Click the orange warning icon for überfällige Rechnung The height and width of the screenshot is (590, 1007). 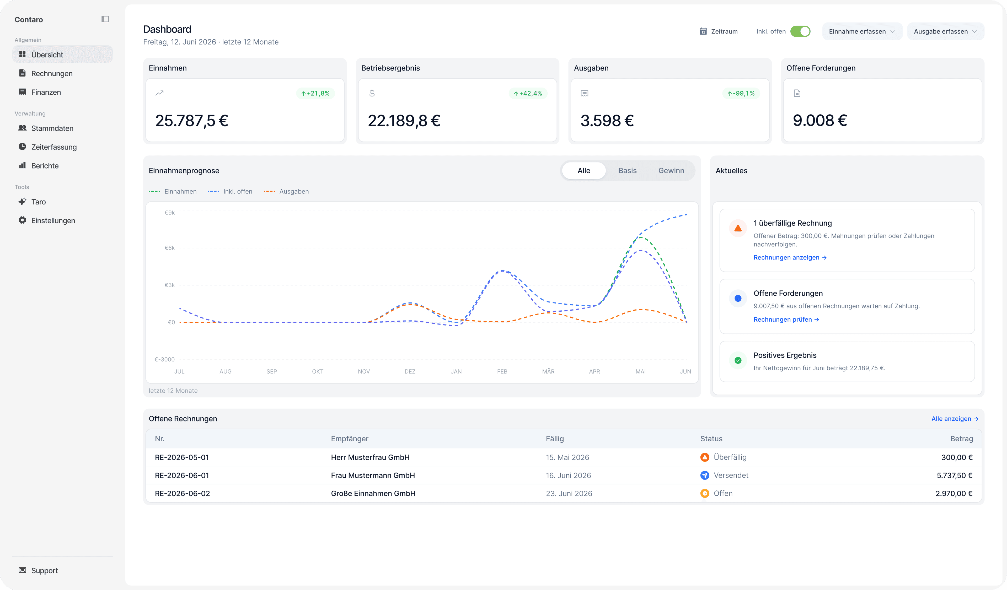pos(738,228)
